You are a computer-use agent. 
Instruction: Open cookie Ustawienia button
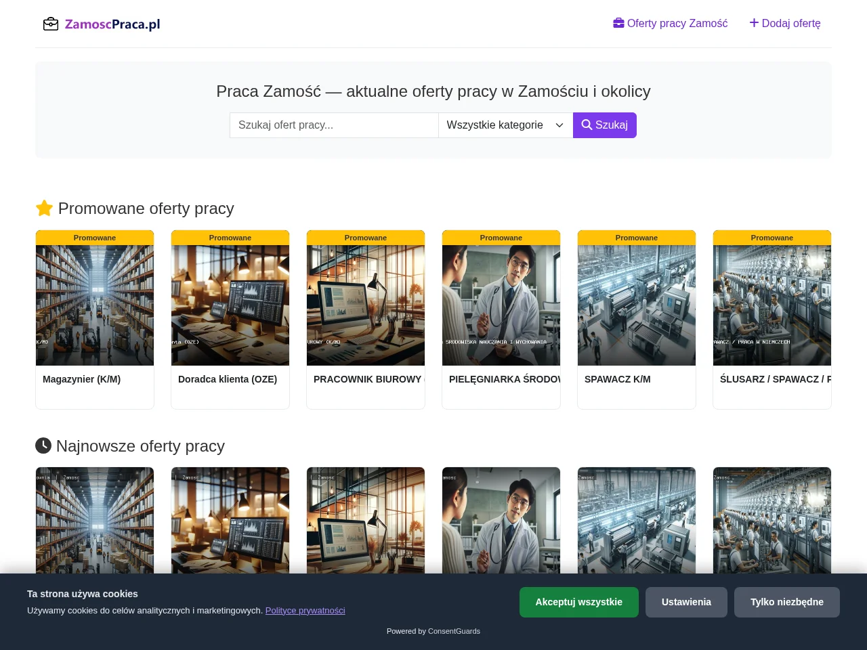coord(686,602)
